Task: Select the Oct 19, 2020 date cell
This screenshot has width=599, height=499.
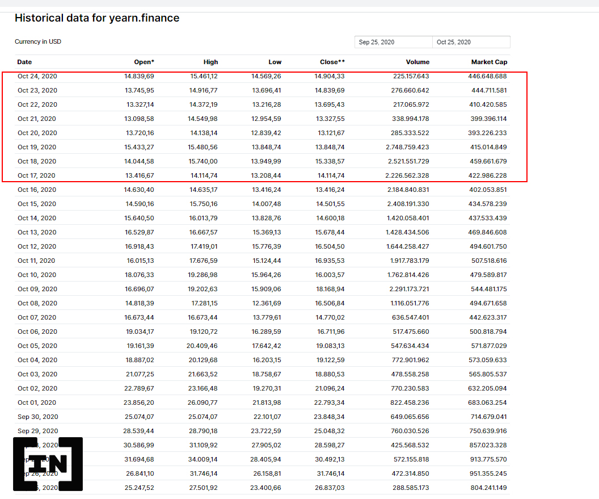Action: 37,147
